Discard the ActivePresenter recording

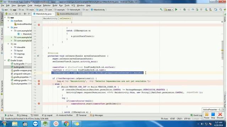[x=220, y=116]
